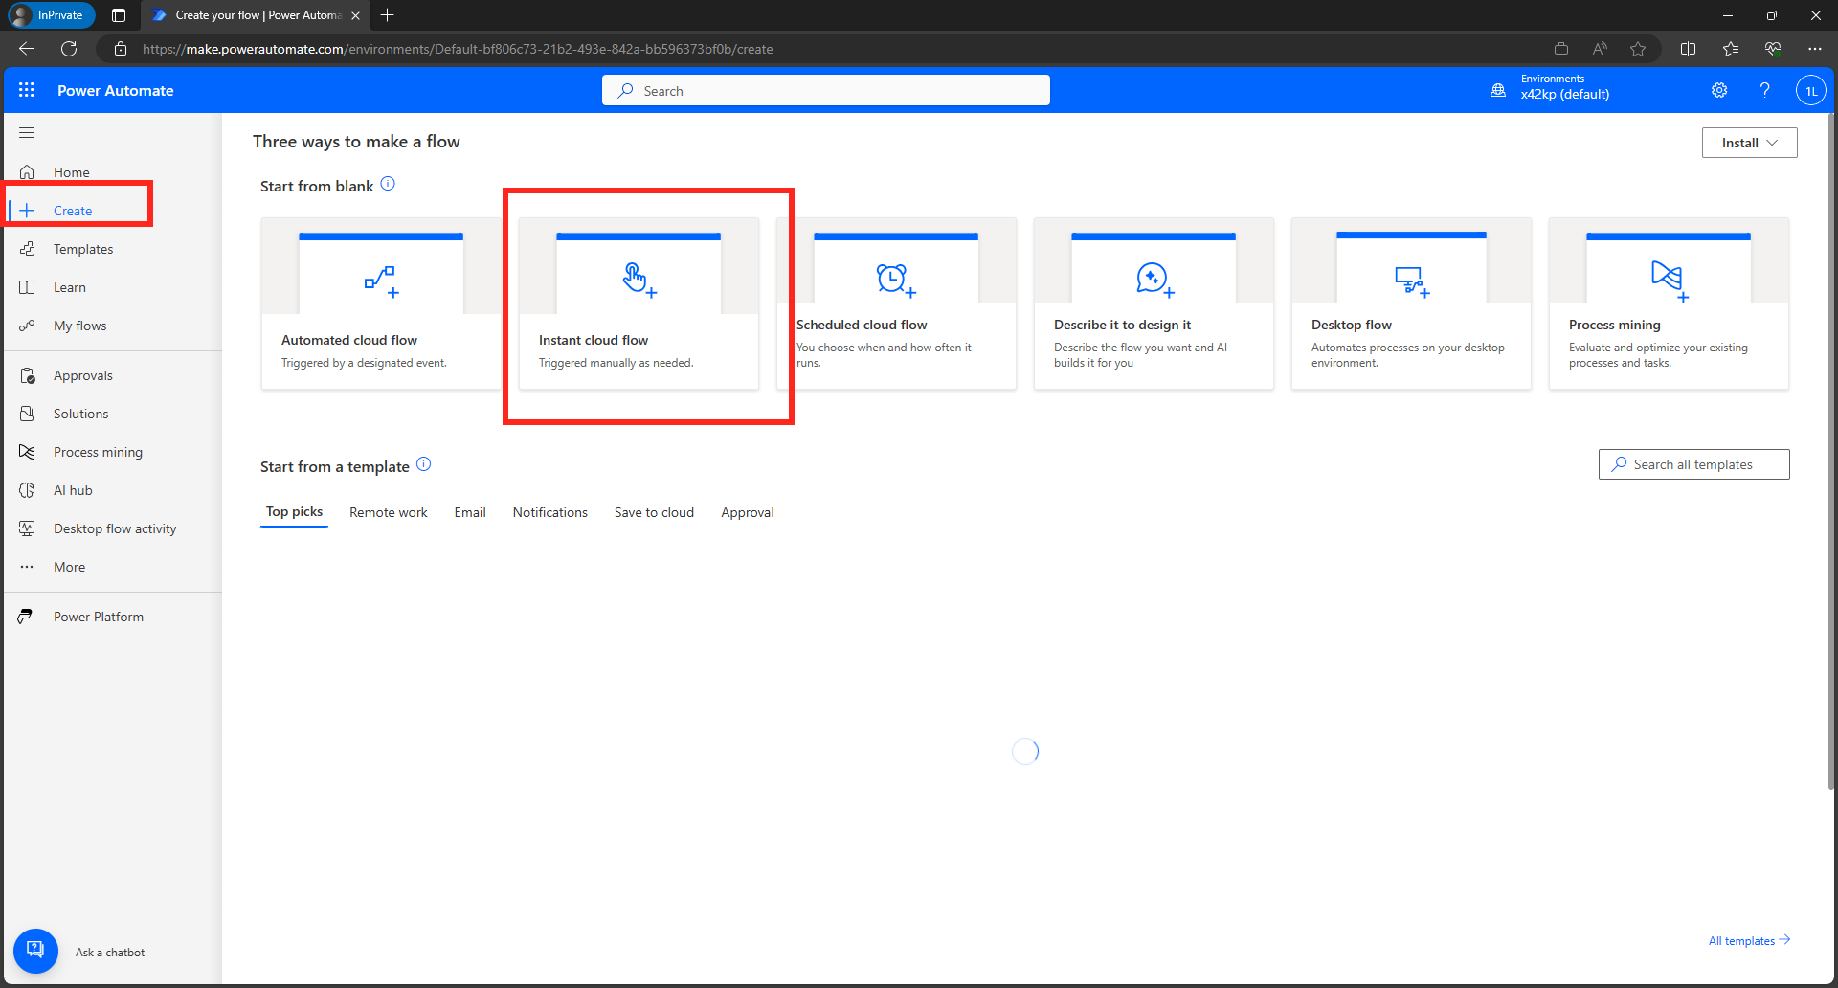
Task: Add page to favorites star icon
Action: [1638, 49]
